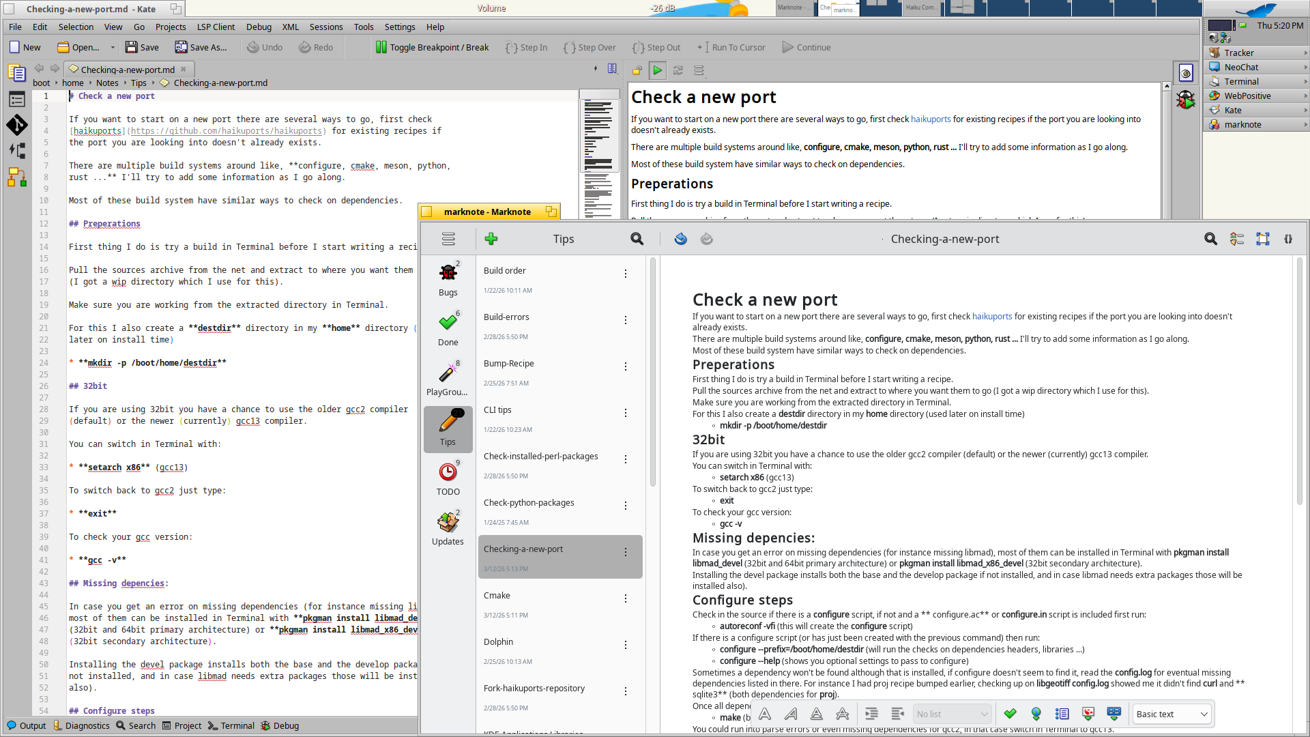Open the Basic text style dropdown
The height and width of the screenshot is (737, 1310).
(1171, 714)
